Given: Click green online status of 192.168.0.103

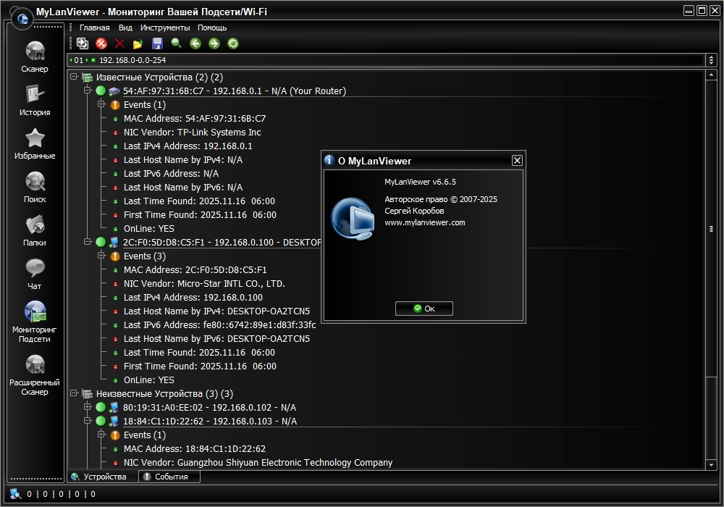Looking at the screenshot, I should 101,421.
